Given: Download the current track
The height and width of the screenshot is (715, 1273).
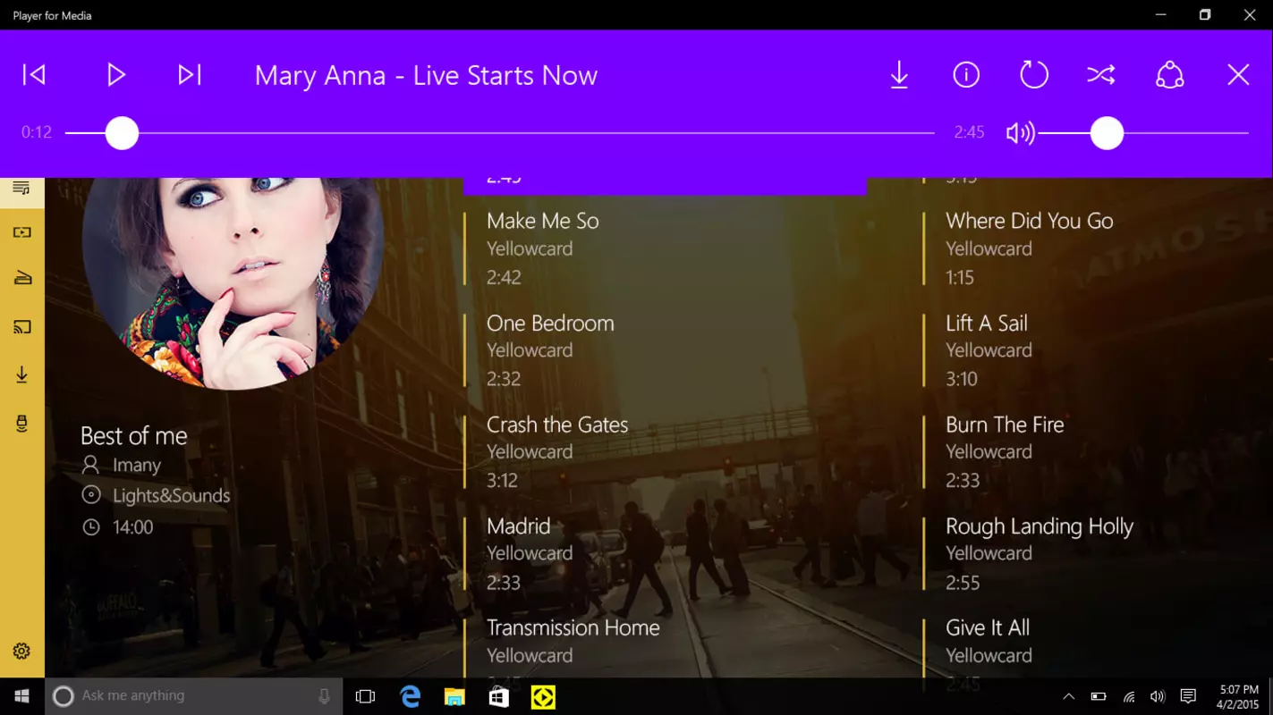Looking at the screenshot, I should click(x=899, y=75).
